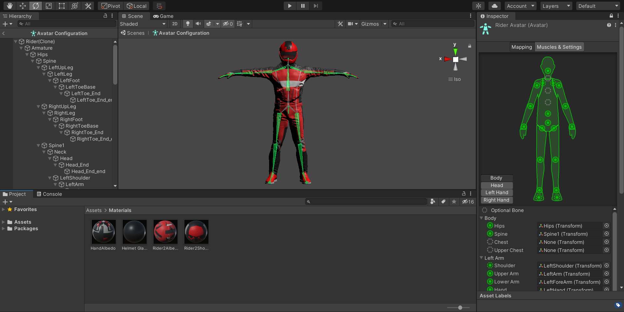Toggle scene audio
The width and height of the screenshot is (624, 312).
[198, 24]
